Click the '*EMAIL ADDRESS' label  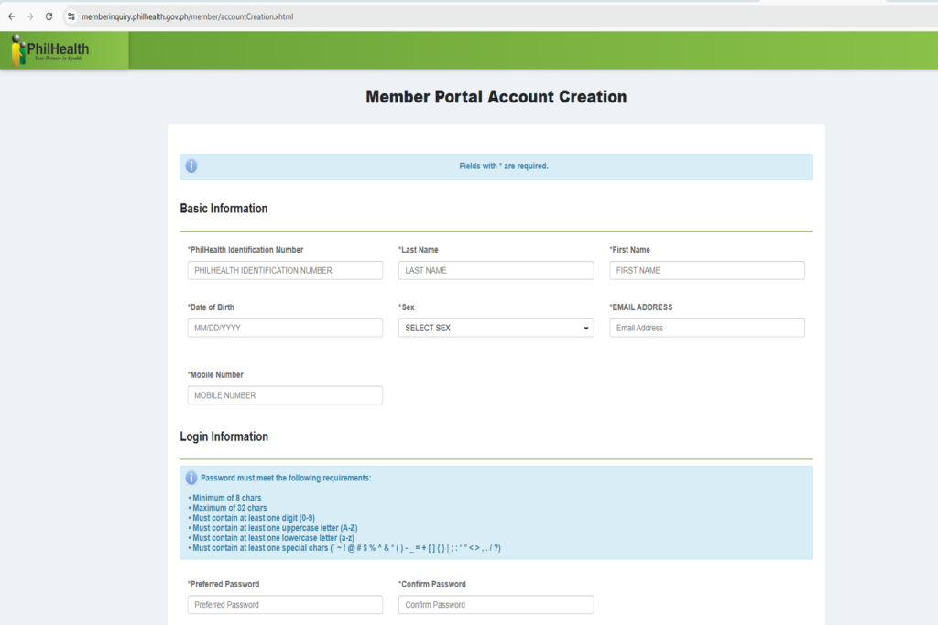pos(640,307)
